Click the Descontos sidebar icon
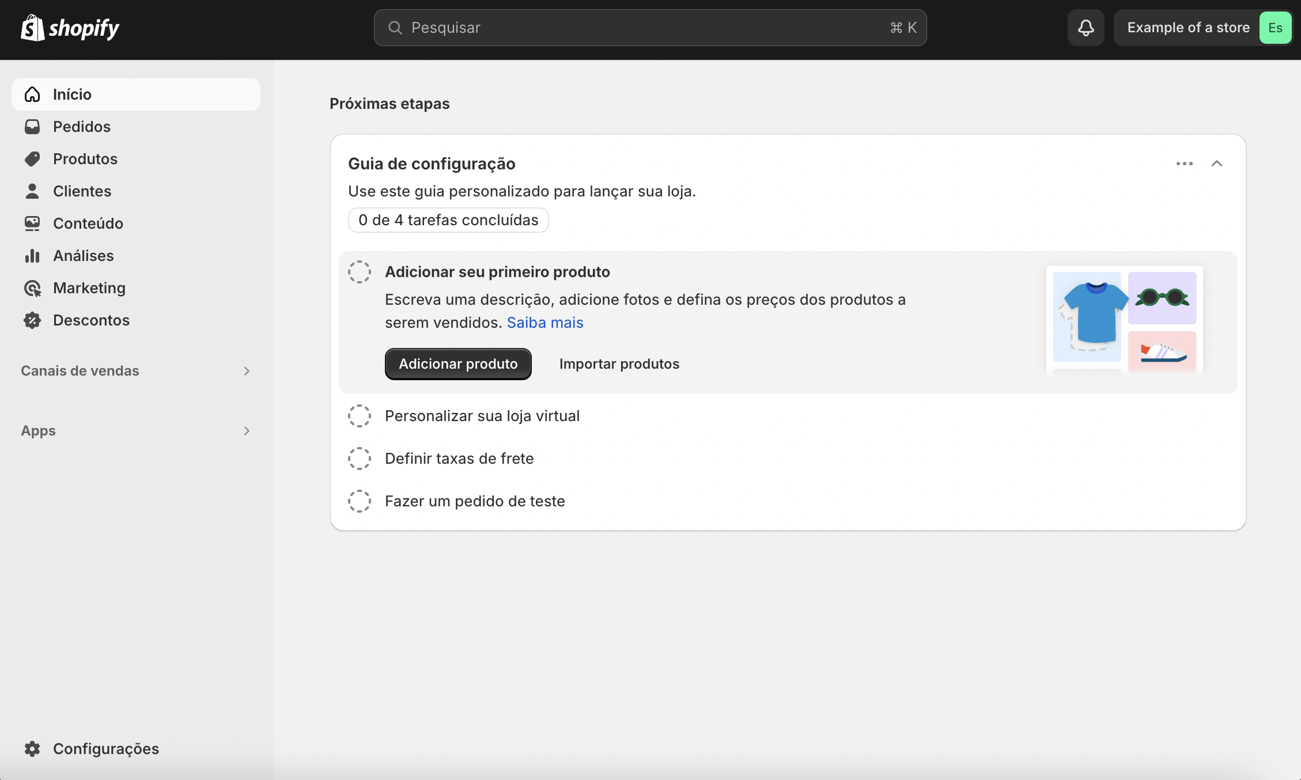Screen dimensions: 1301x780 point(32,319)
